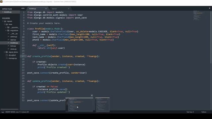
Task: Change the Python syntax selector
Action: point(204,112)
